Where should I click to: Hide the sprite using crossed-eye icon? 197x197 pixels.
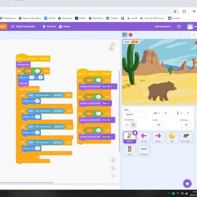133,125
